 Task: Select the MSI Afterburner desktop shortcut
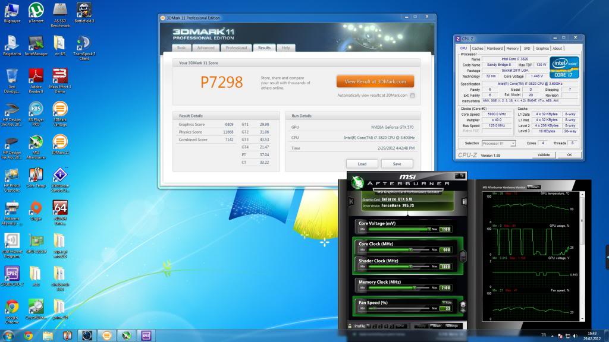[x=36, y=147]
